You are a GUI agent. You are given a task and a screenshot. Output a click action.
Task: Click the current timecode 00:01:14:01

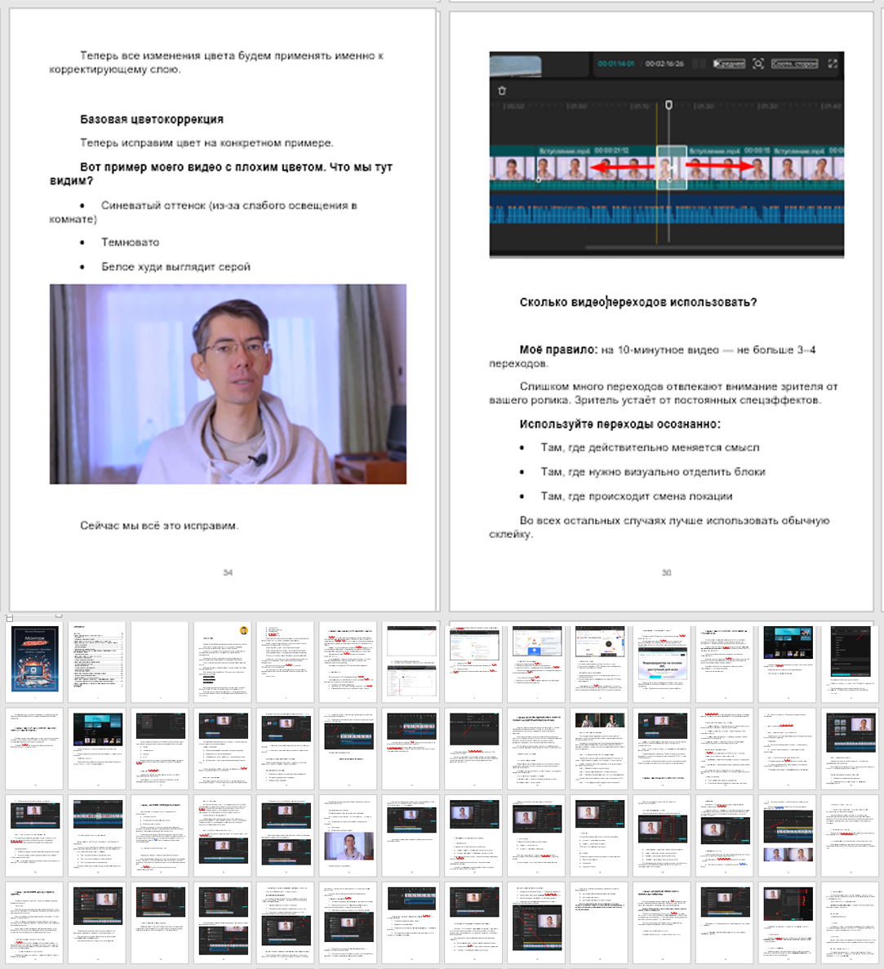click(616, 64)
